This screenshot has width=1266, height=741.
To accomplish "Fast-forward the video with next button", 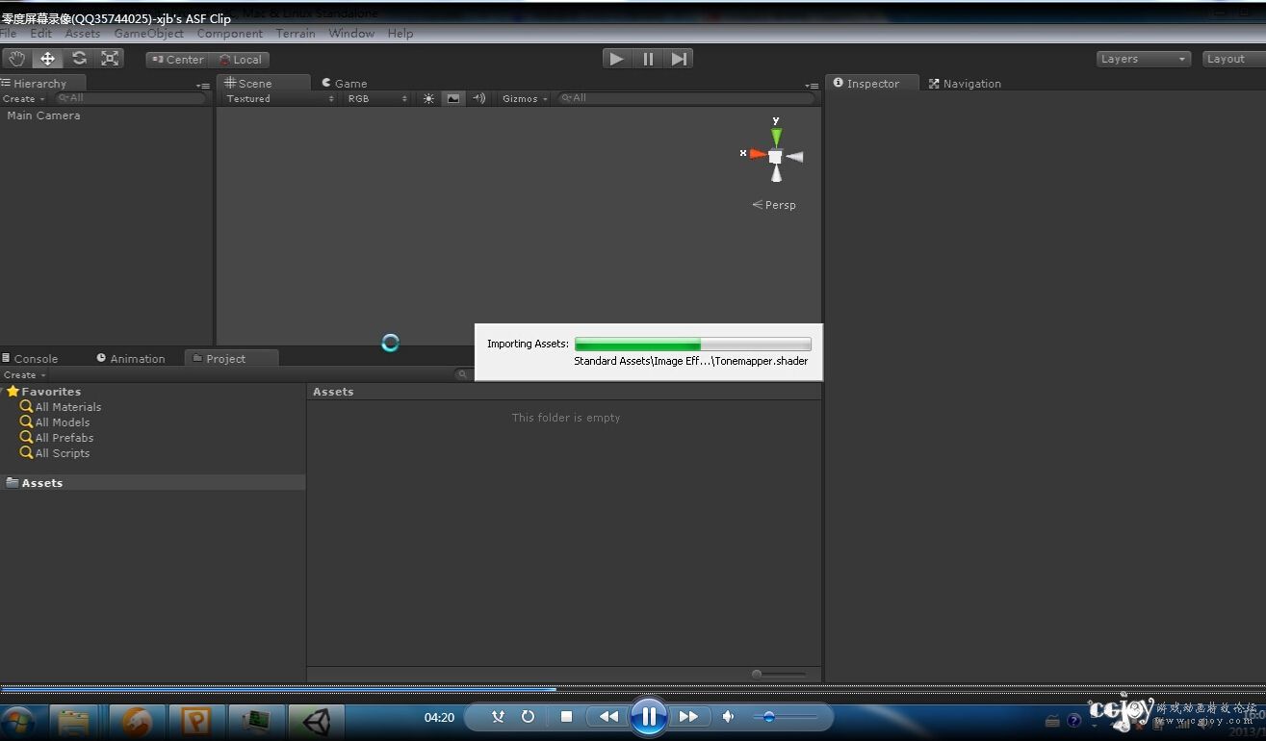I will (x=688, y=717).
